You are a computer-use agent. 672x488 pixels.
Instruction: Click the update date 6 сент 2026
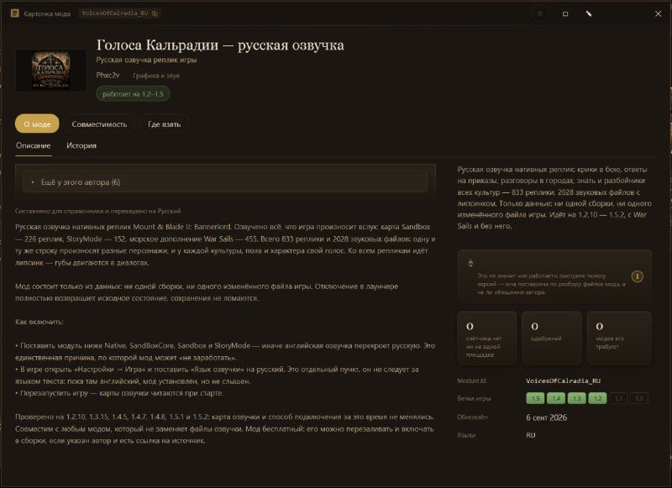547,417
